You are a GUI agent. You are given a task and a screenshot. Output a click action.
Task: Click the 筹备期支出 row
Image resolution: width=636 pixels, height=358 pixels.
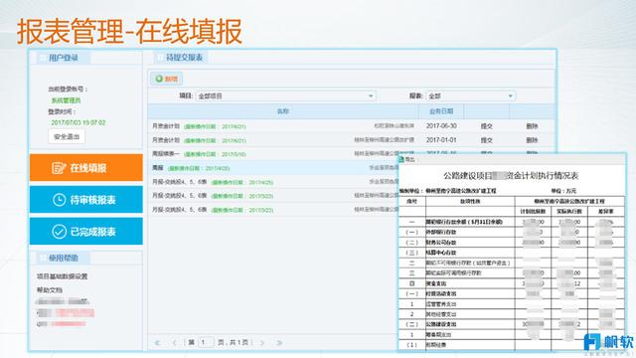(512, 335)
